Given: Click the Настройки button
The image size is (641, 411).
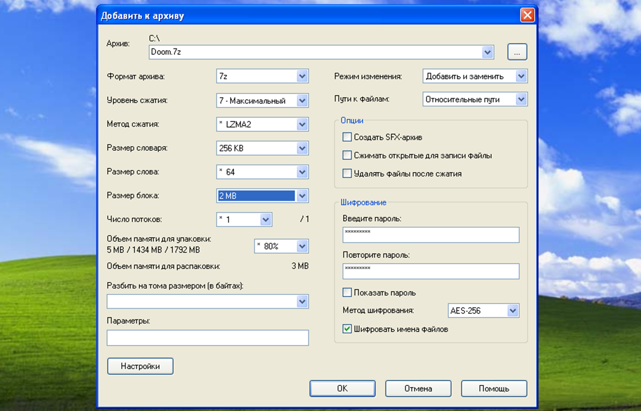Looking at the screenshot, I should [x=140, y=366].
